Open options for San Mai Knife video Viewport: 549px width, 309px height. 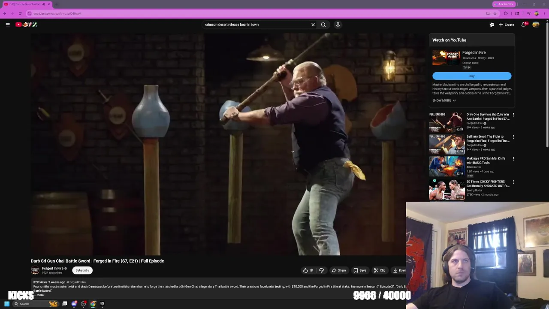513,159
